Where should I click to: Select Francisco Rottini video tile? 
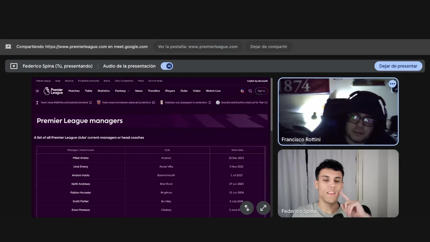point(338,112)
